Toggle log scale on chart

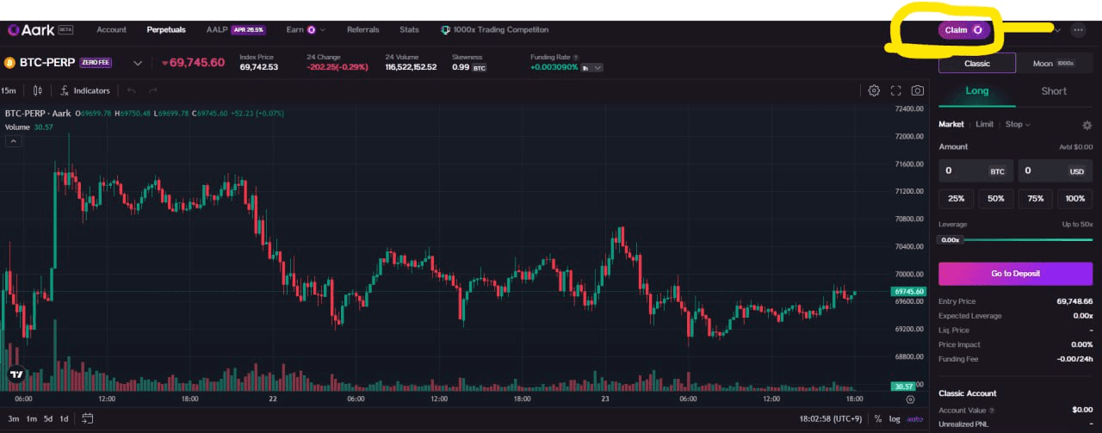point(895,419)
